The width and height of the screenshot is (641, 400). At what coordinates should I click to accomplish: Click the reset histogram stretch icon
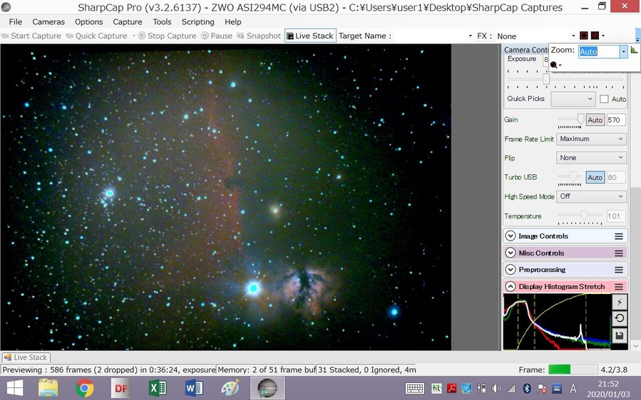[x=620, y=318]
